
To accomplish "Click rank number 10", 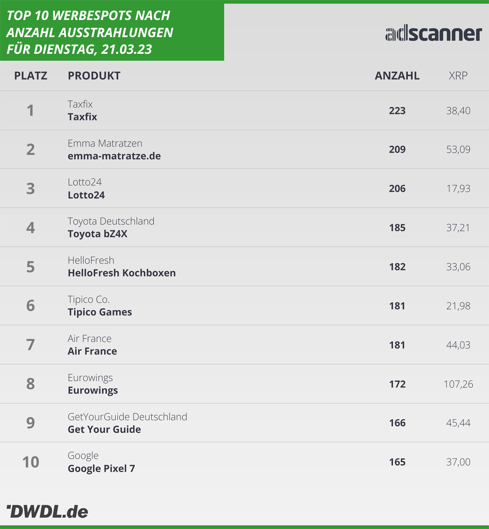I will coord(31,462).
